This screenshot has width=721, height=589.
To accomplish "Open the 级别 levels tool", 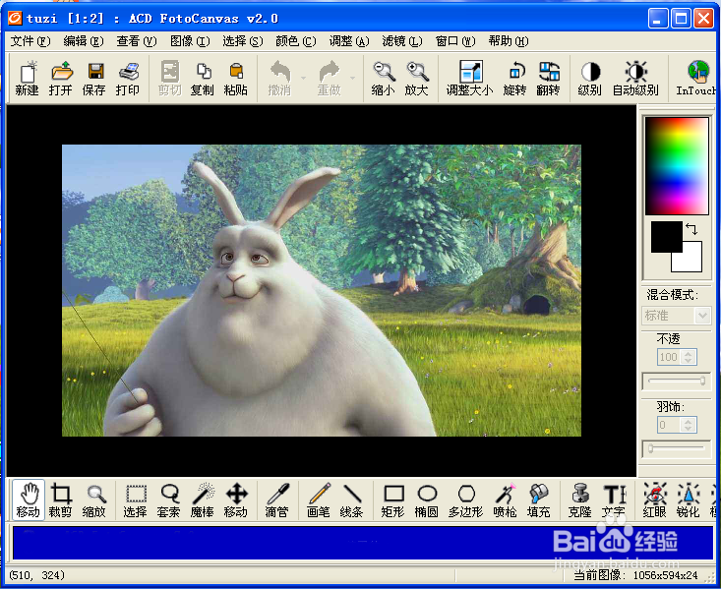I will click(x=589, y=78).
